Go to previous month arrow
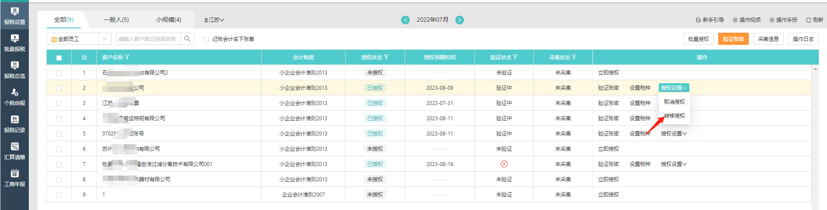Screen dimensions: 827x210 [x=405, y=20]
